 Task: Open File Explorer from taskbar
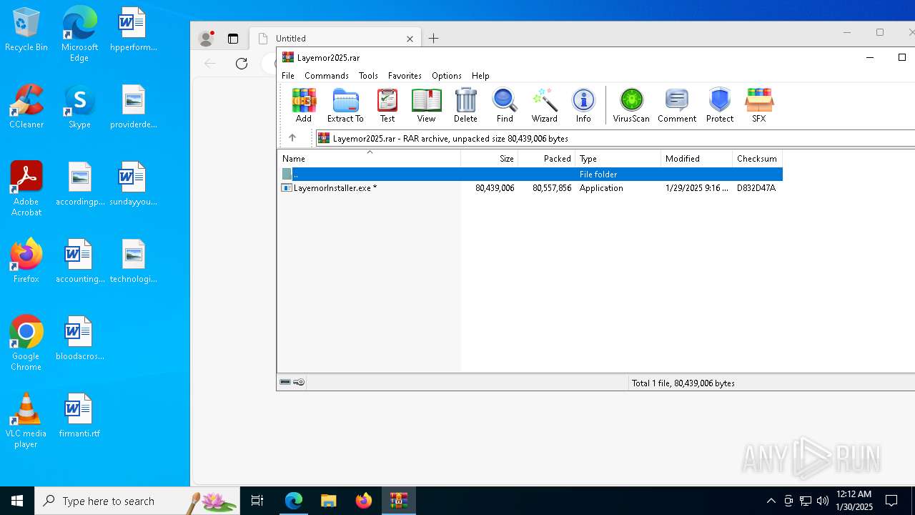coord(328,501)
